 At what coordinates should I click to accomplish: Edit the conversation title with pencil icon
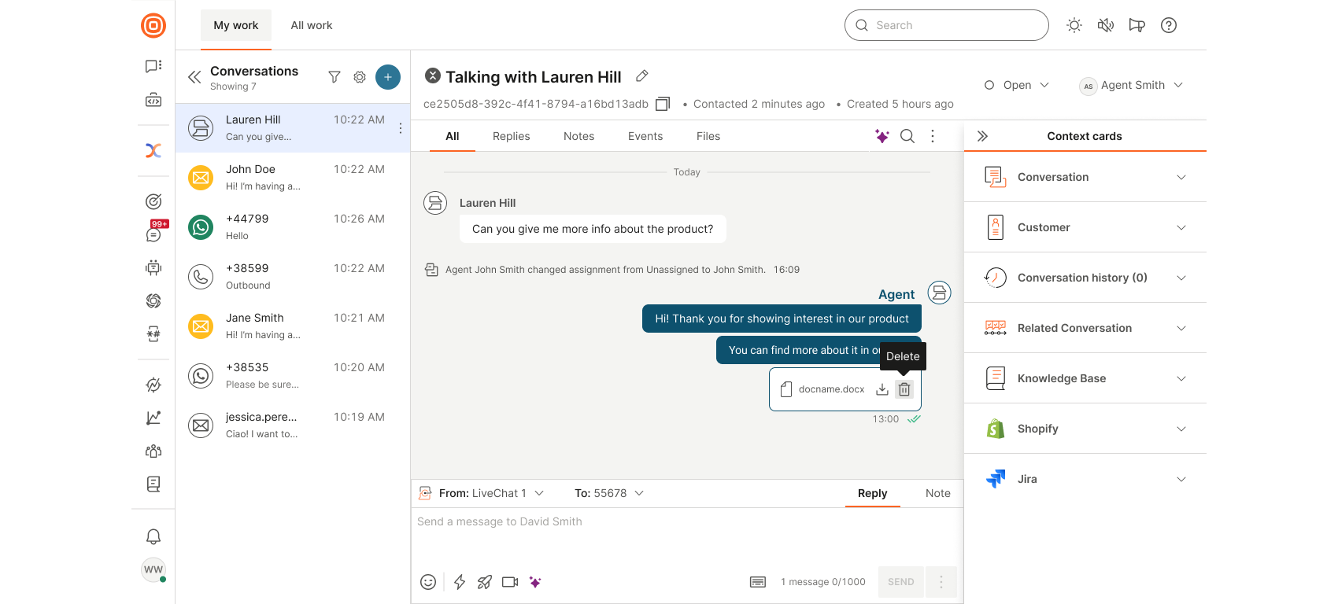pos(642,76)
